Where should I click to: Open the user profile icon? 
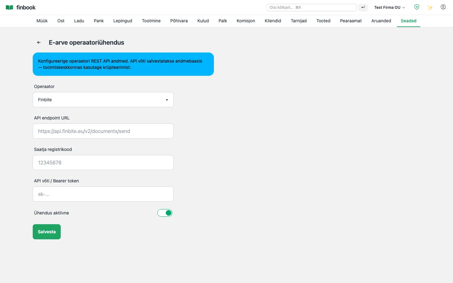(x=443, y=7)
